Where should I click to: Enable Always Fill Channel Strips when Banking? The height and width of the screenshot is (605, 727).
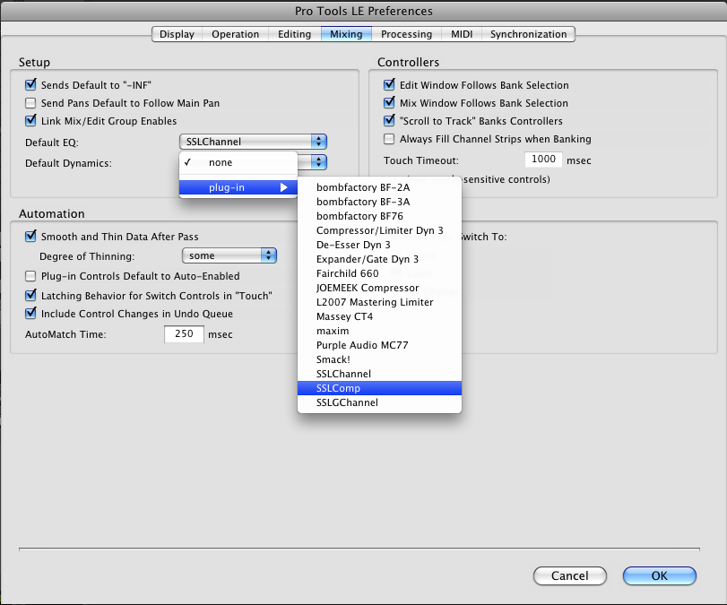389,139
